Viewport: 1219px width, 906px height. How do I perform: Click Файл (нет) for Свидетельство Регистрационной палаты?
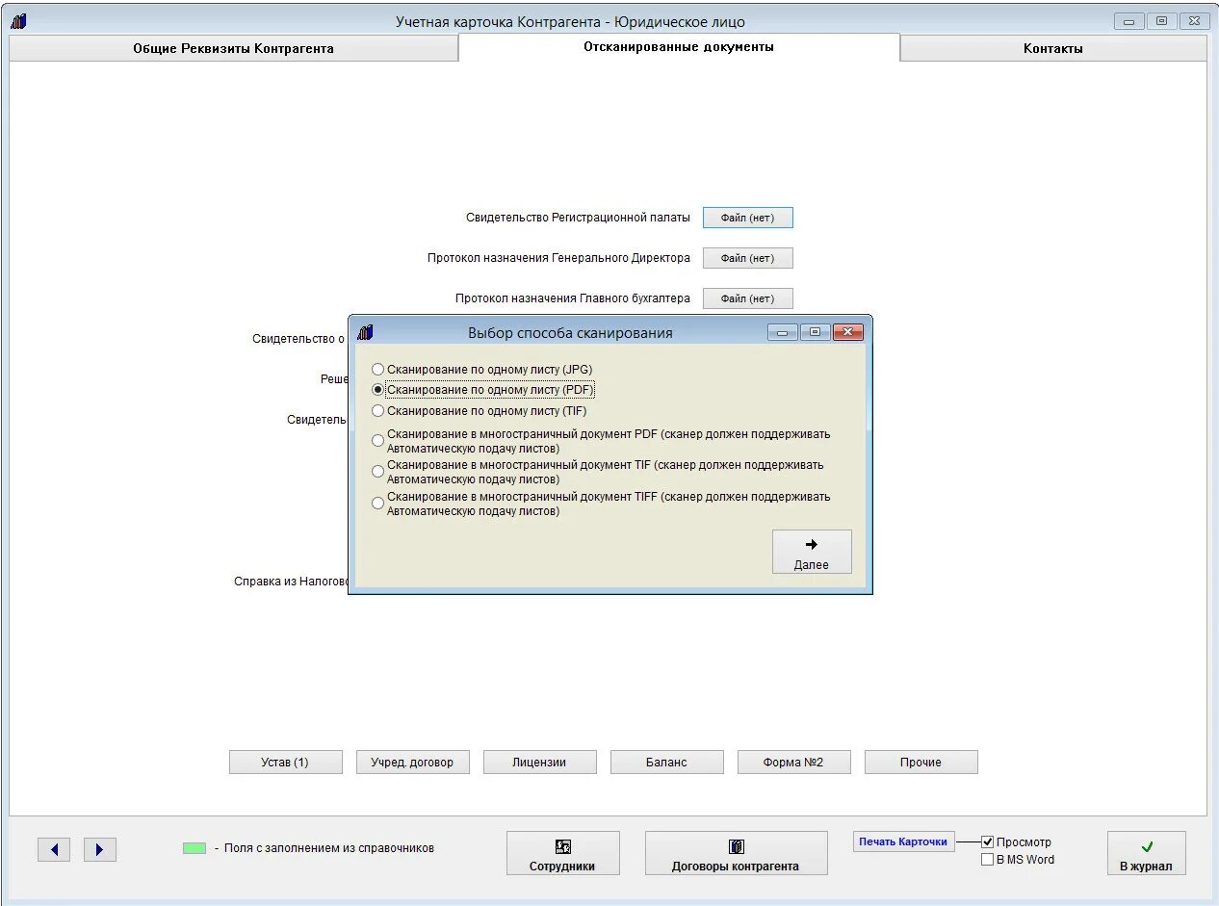coord(747,218)
